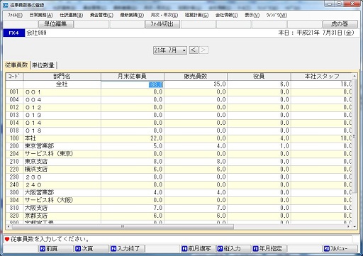
Task: Select 京都支店 department name cell
Action: [x=62, y=216]
